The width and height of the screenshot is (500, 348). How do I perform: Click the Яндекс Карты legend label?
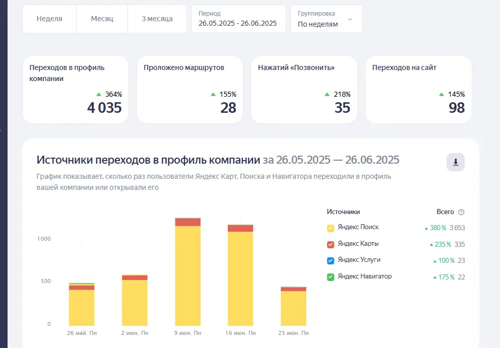click(358, 244)
